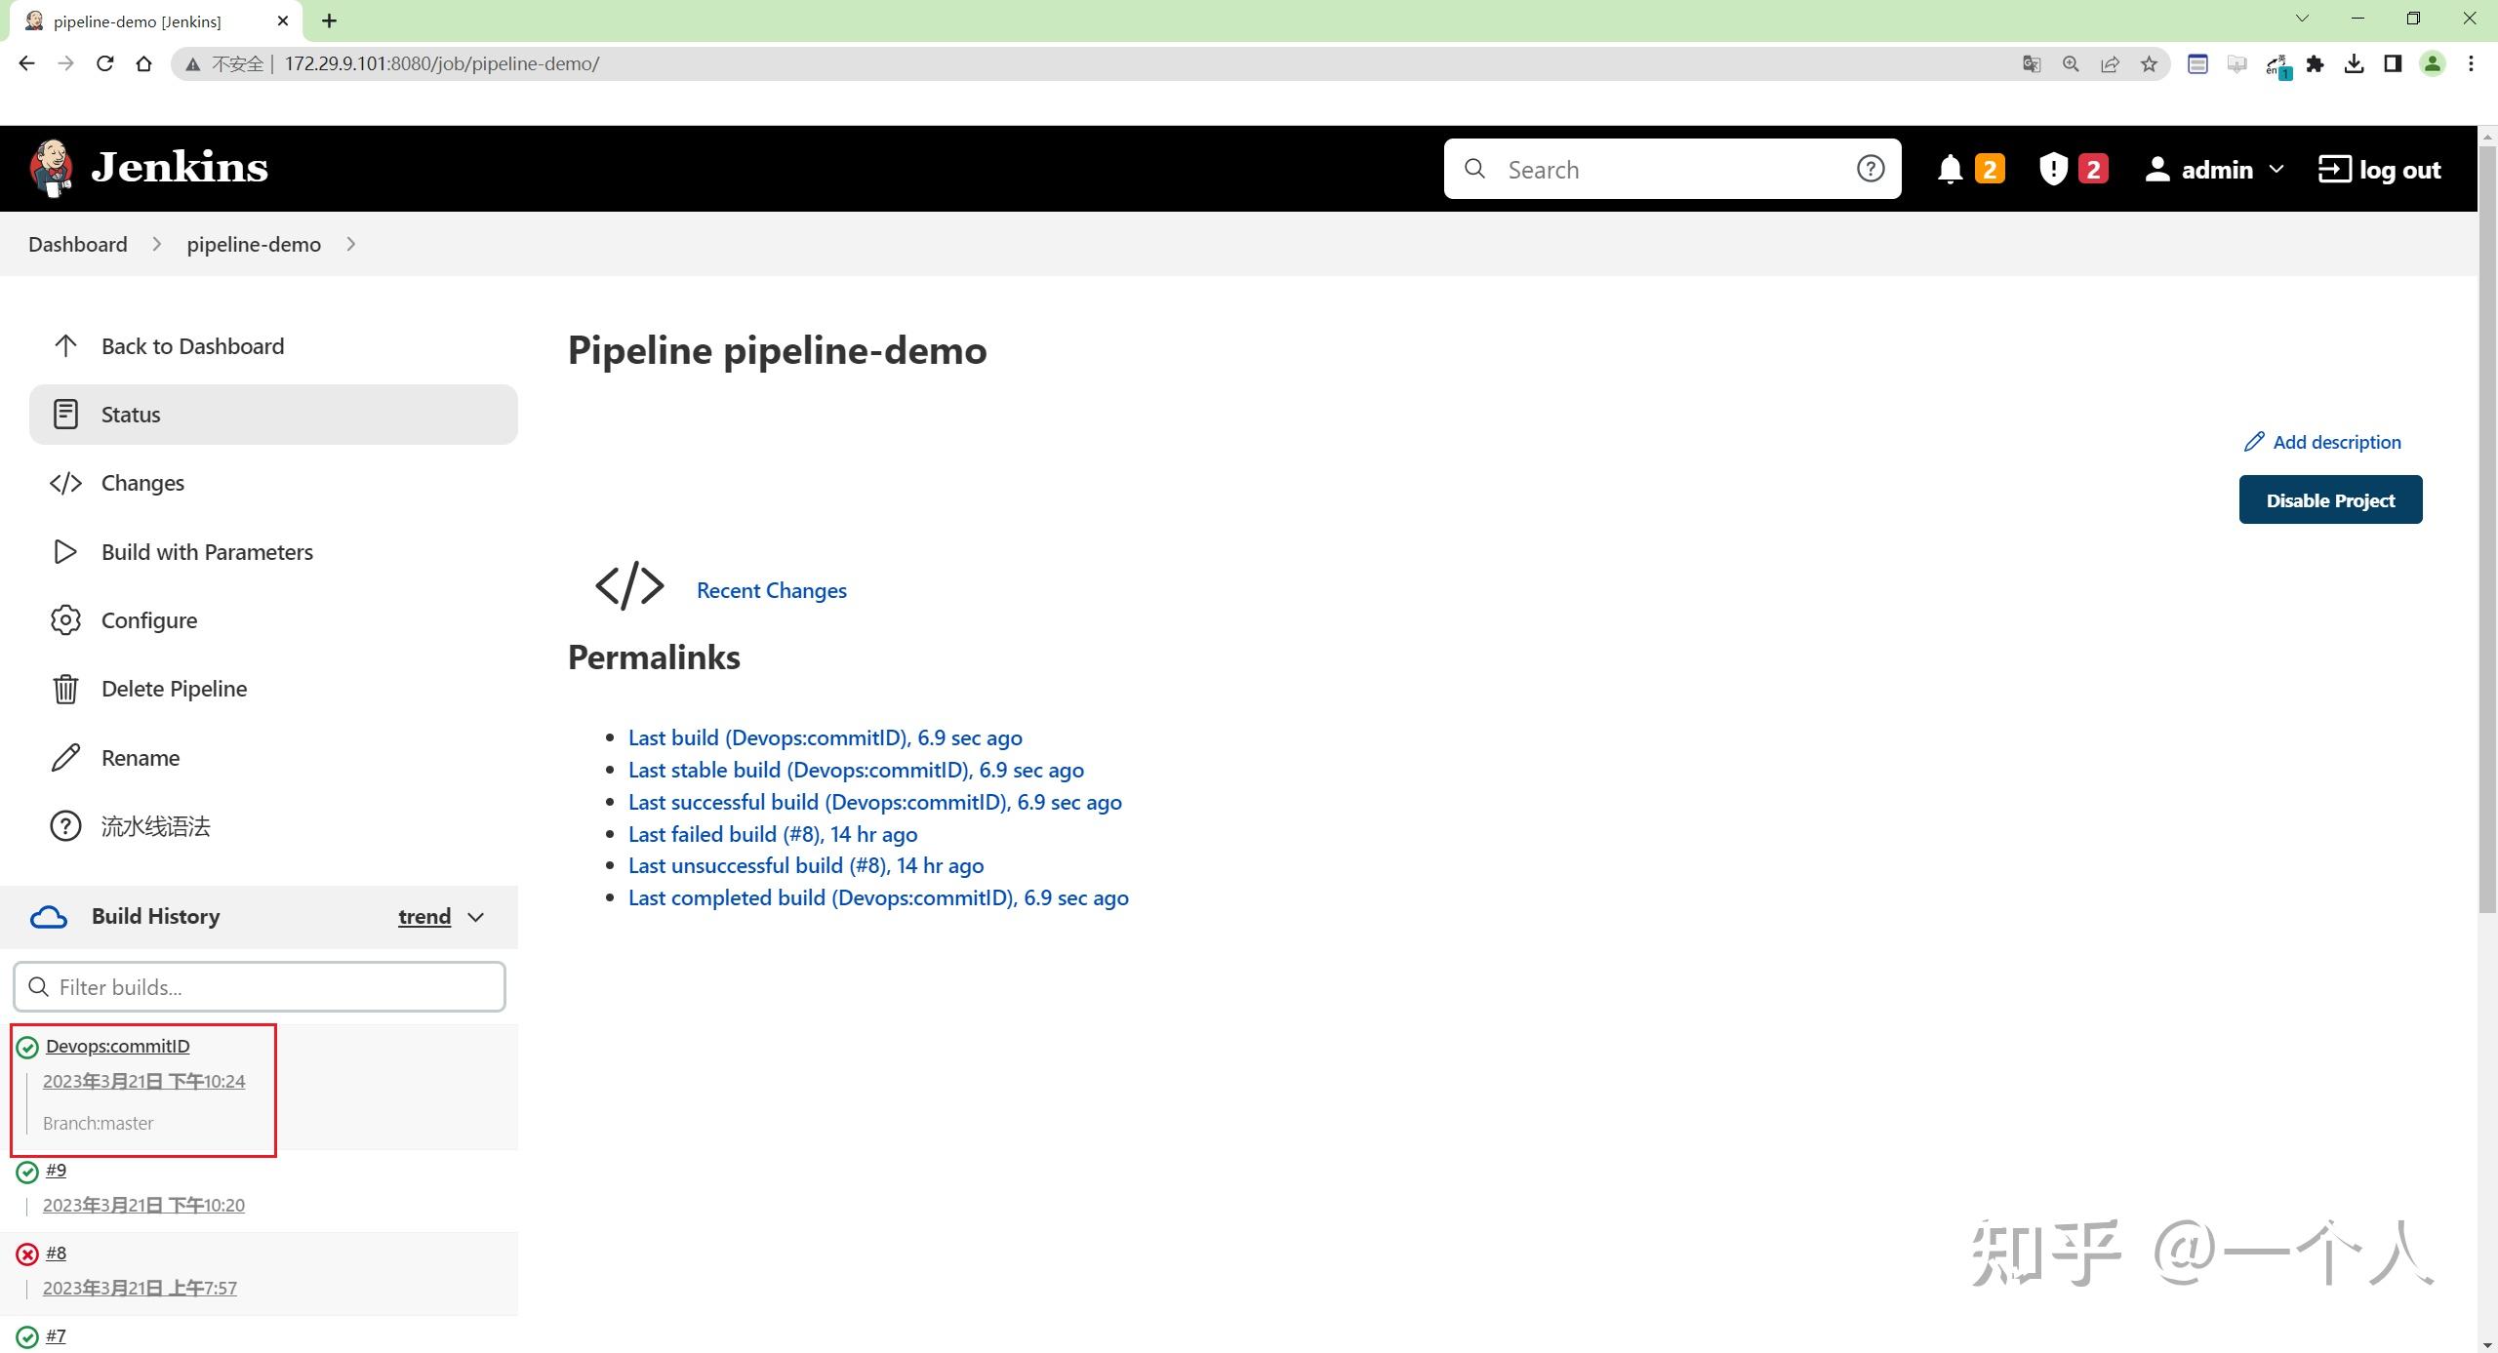Click the red failed status icon of build #8

[x=27, y=1254]
